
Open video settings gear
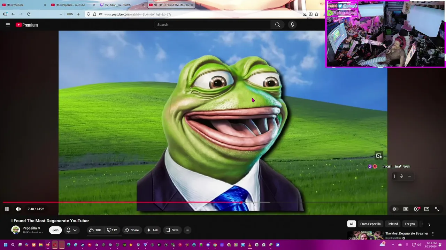tap(416, 209)
